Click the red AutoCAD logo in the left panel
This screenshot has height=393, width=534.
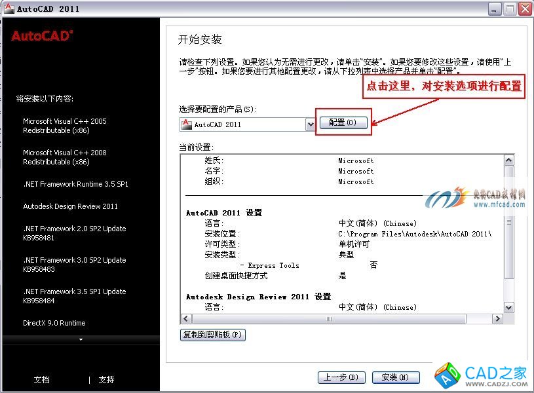pos(42,36)
